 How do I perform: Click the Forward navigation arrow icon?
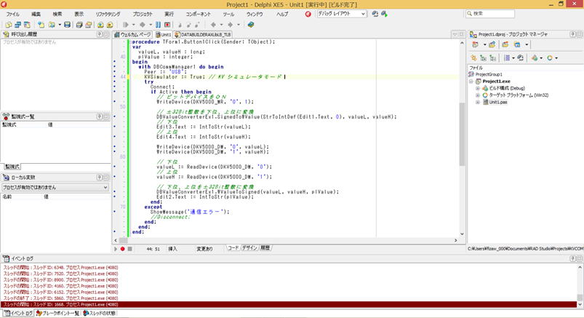[230, 25]
